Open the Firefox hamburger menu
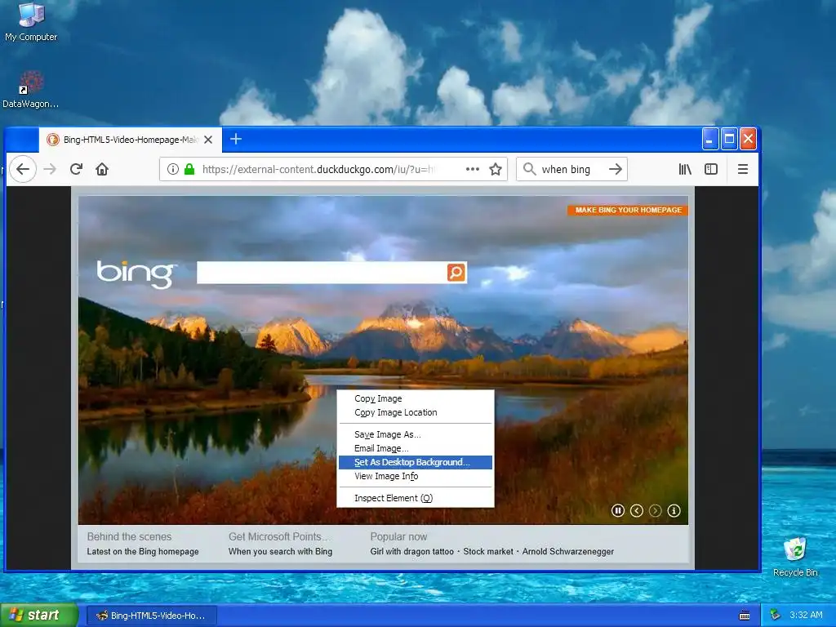Image resolution: width=836 pixels, height=627 pixels. click(x=743, y=169)
